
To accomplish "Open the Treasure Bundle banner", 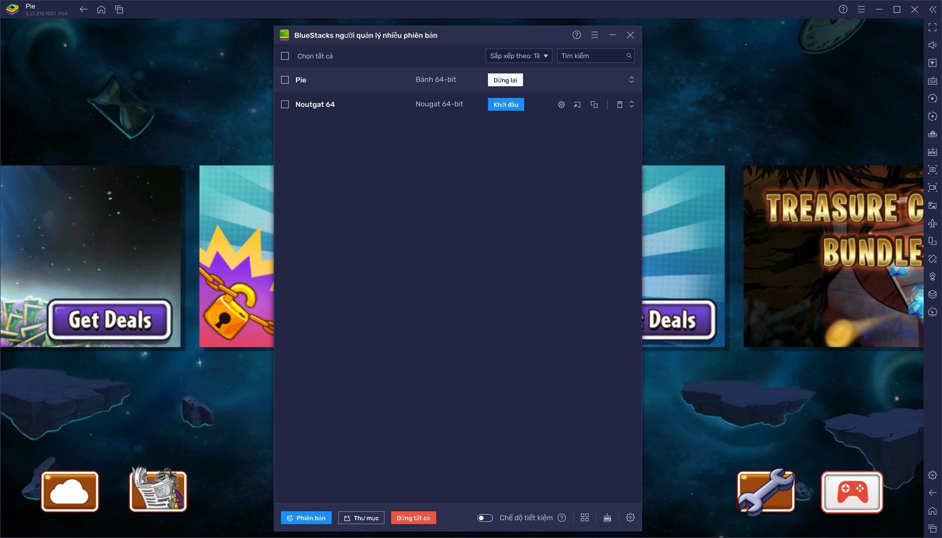I will pos(833,256).
